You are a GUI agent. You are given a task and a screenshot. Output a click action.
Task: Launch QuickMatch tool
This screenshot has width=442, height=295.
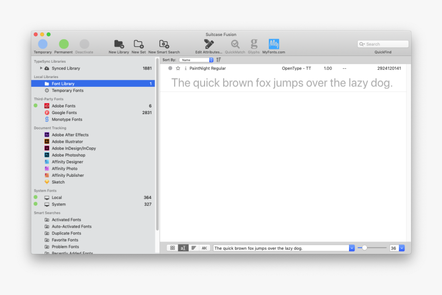(x=235, y=46)
